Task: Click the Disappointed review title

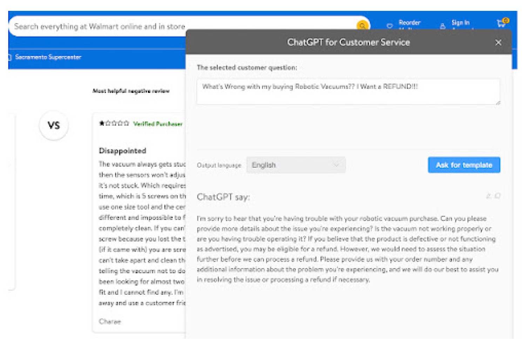Action: coord(122,151)
